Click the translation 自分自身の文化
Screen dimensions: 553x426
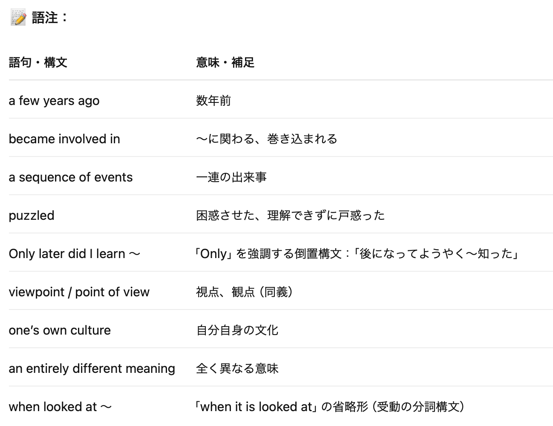[x=237, y=330]
